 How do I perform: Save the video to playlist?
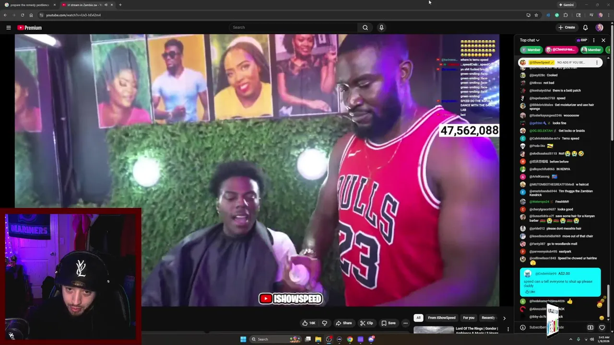coord(389,323)
